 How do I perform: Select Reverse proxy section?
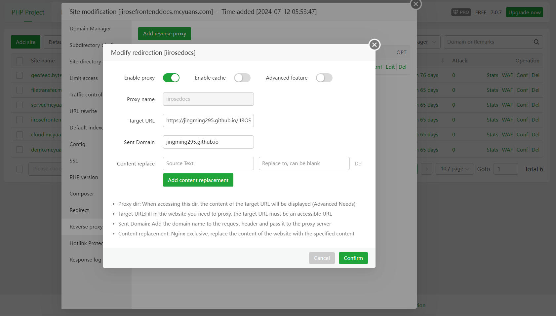click(x=86, y=227)
